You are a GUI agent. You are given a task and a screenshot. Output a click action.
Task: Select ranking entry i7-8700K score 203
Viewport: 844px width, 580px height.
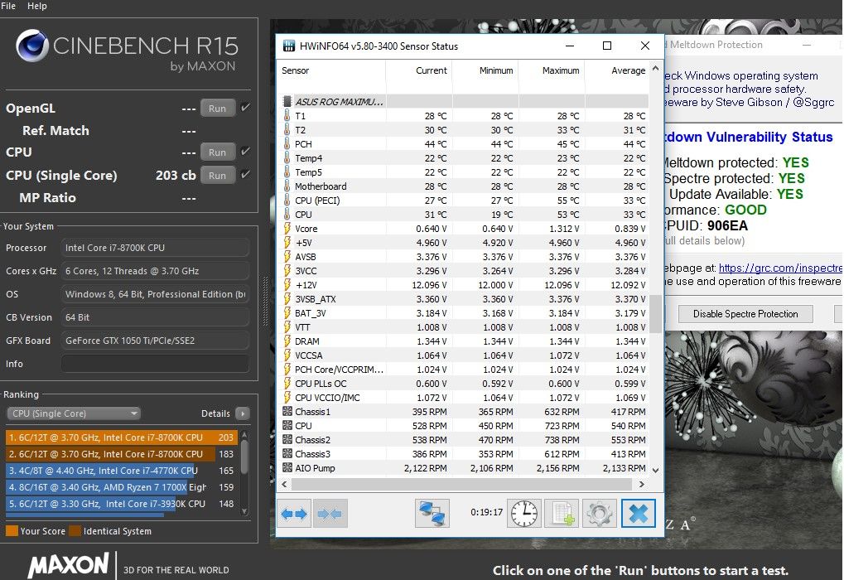tap(122, 437)
